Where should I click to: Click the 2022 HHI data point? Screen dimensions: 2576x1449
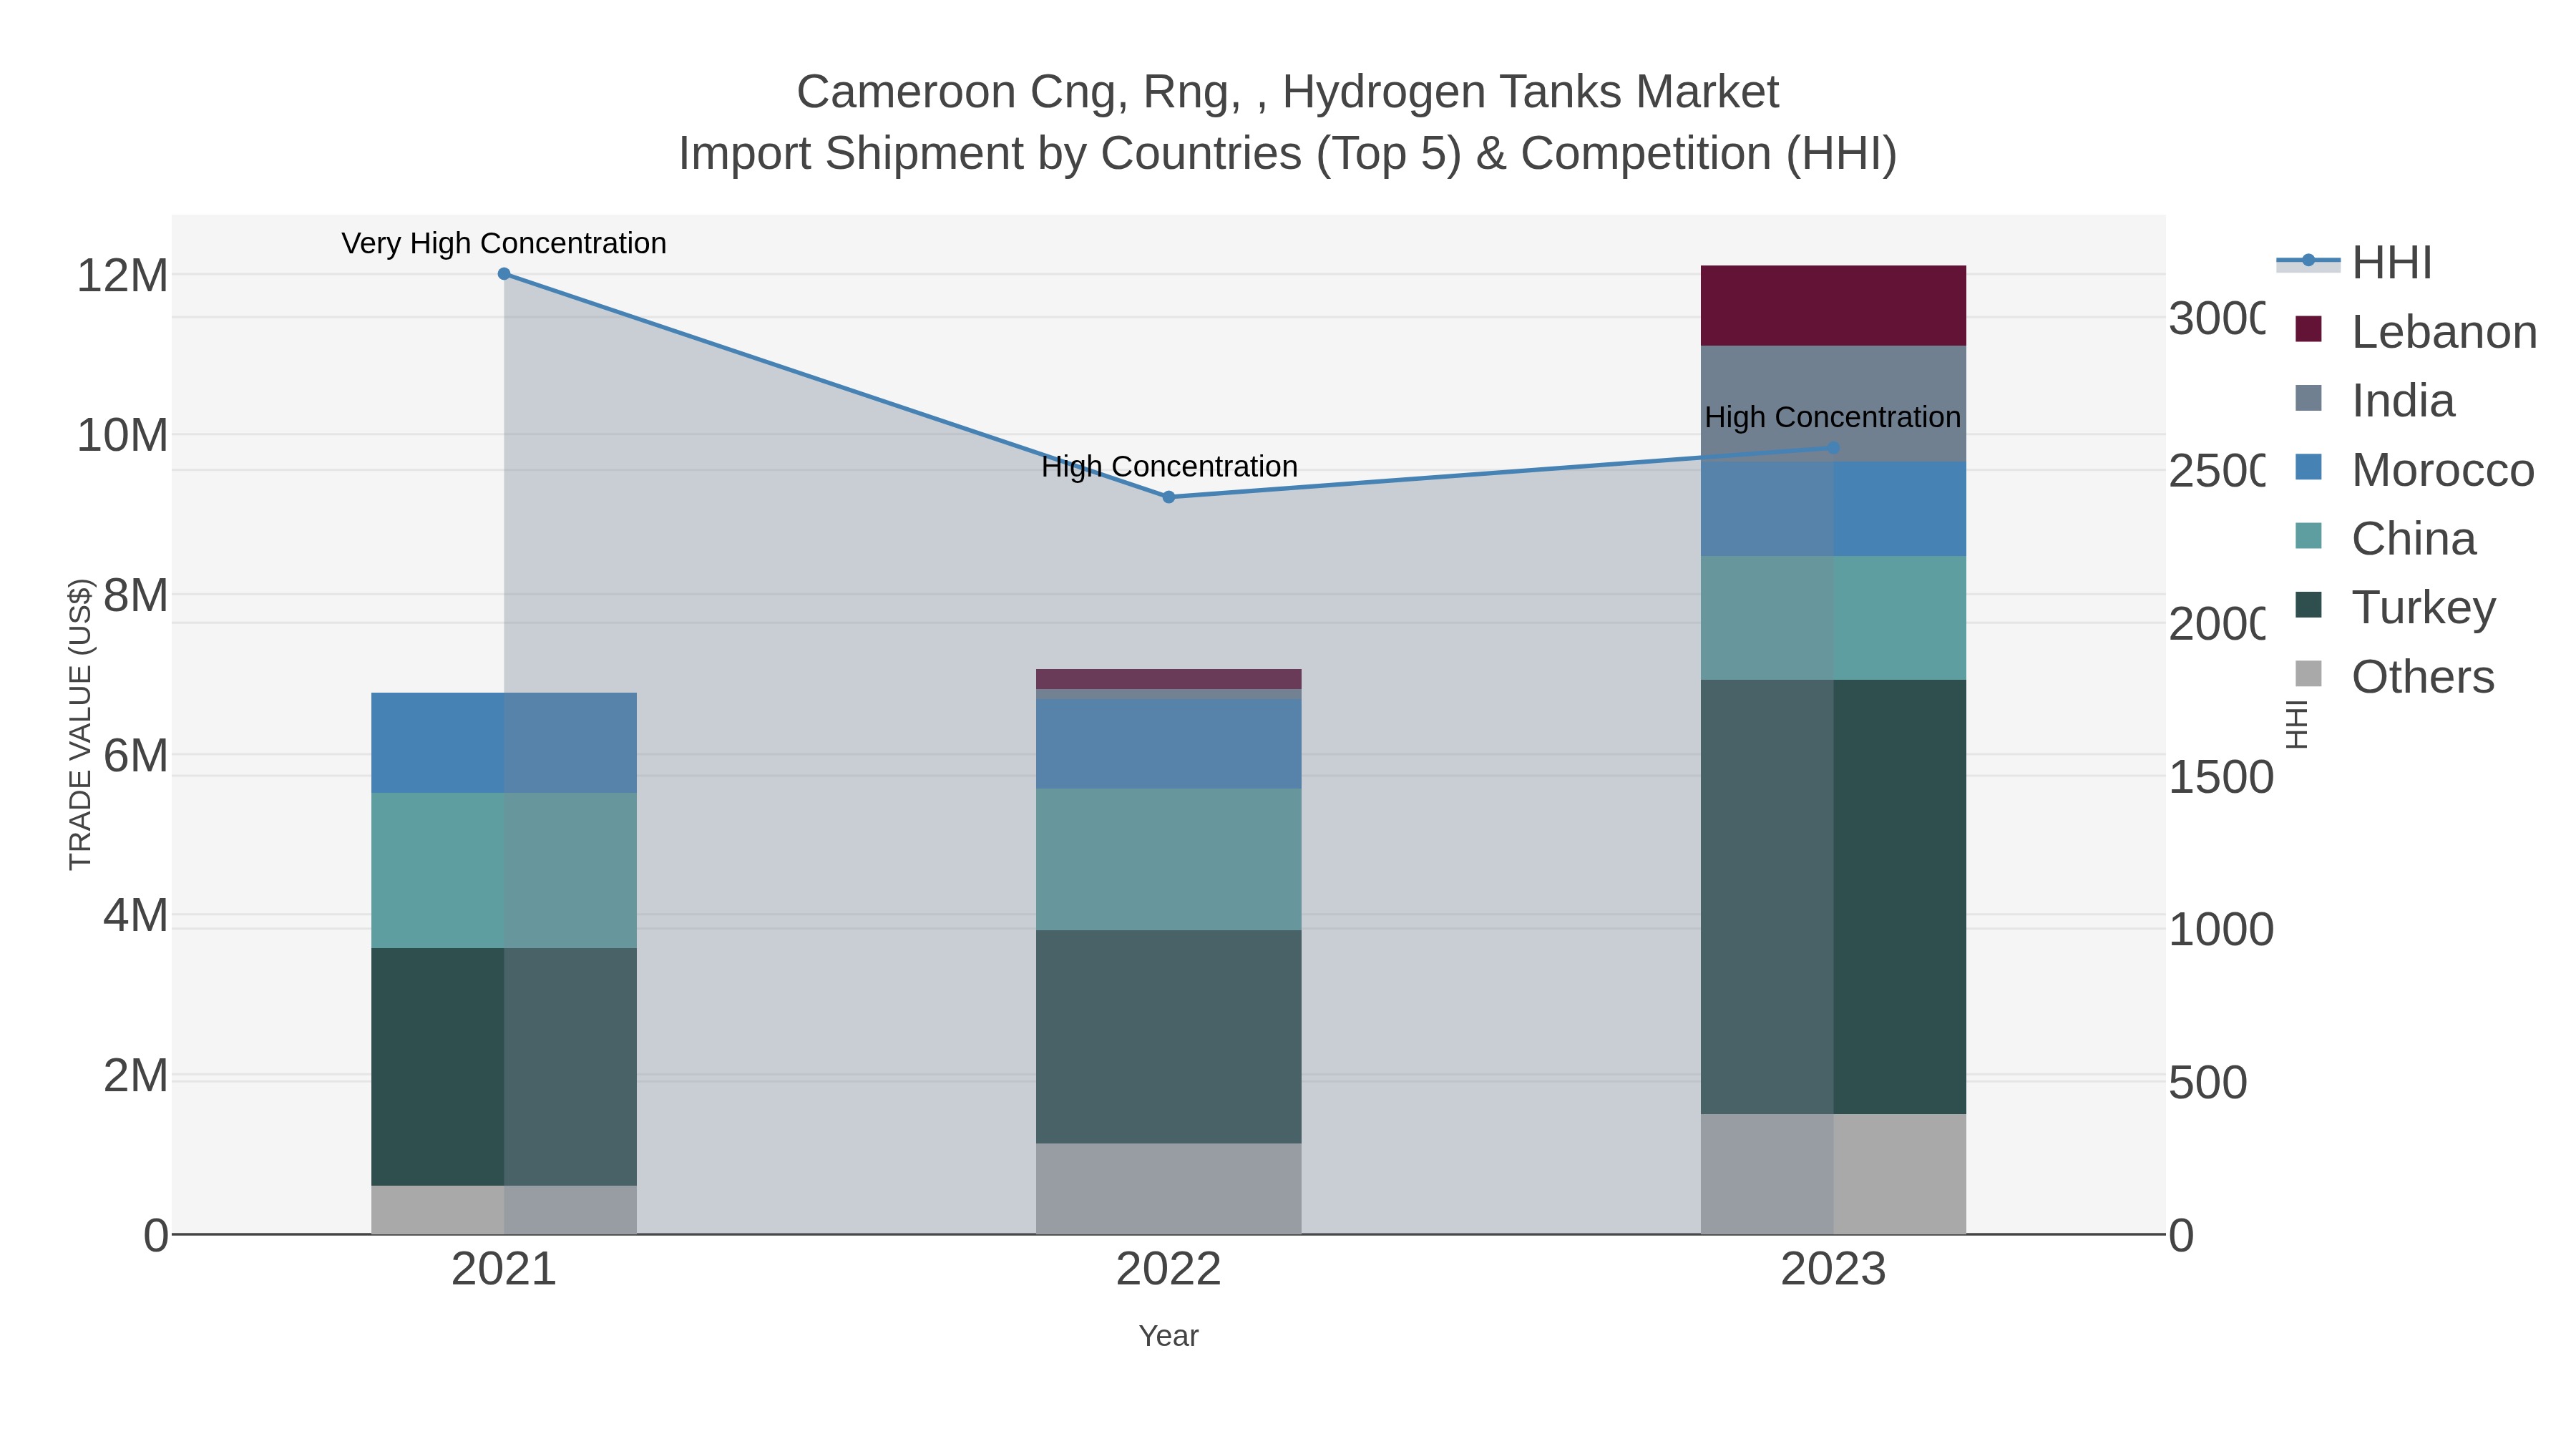click(x=1168, y=497)
